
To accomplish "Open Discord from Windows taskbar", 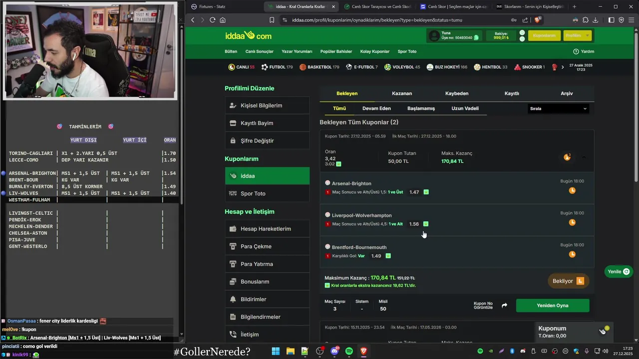I will point(334,351).
